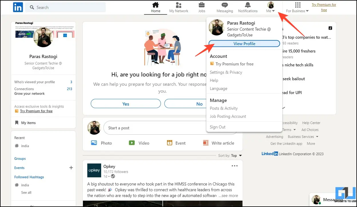Click More in the footer

pyautogui.click(x=311, y=144)
